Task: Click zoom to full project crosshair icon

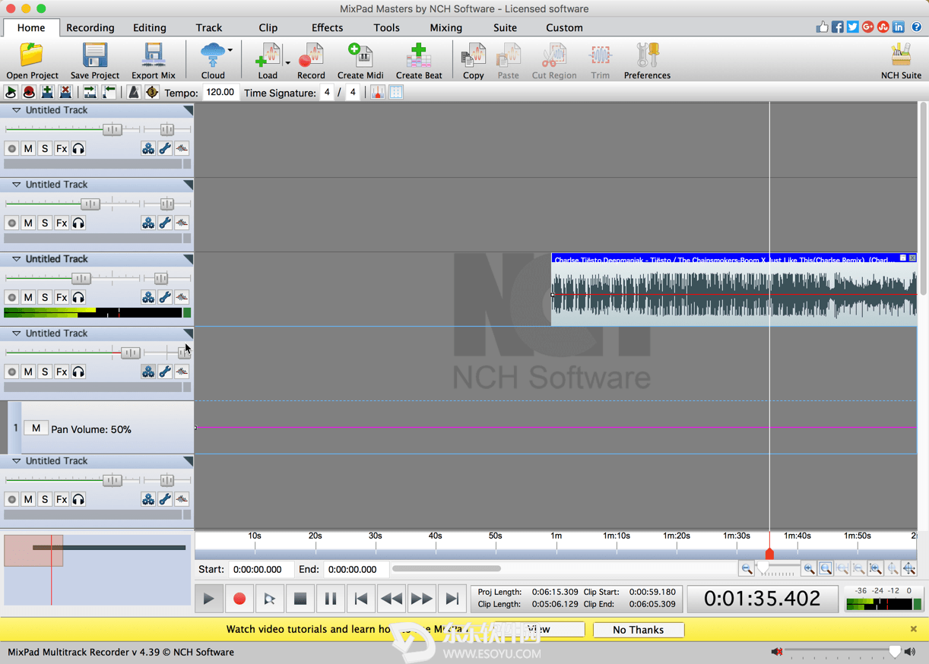Action: tap(909, 569)
